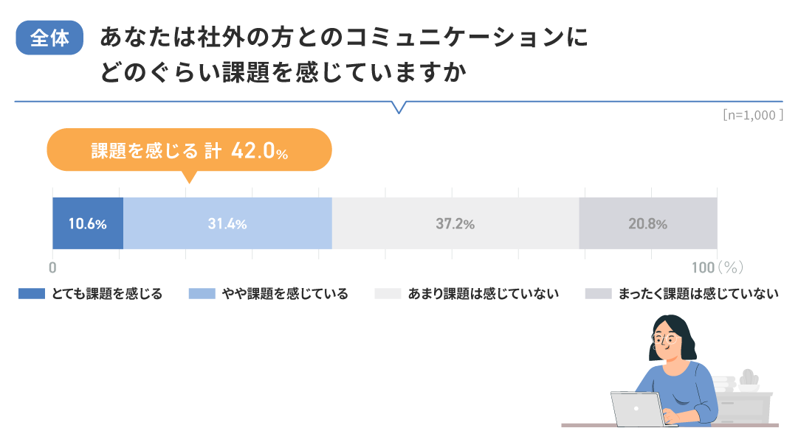Image resolution: width=798 pixels, height=428 pixels.
Task: Select the 37.2% light gray bar segment
Action: (455, 224)
